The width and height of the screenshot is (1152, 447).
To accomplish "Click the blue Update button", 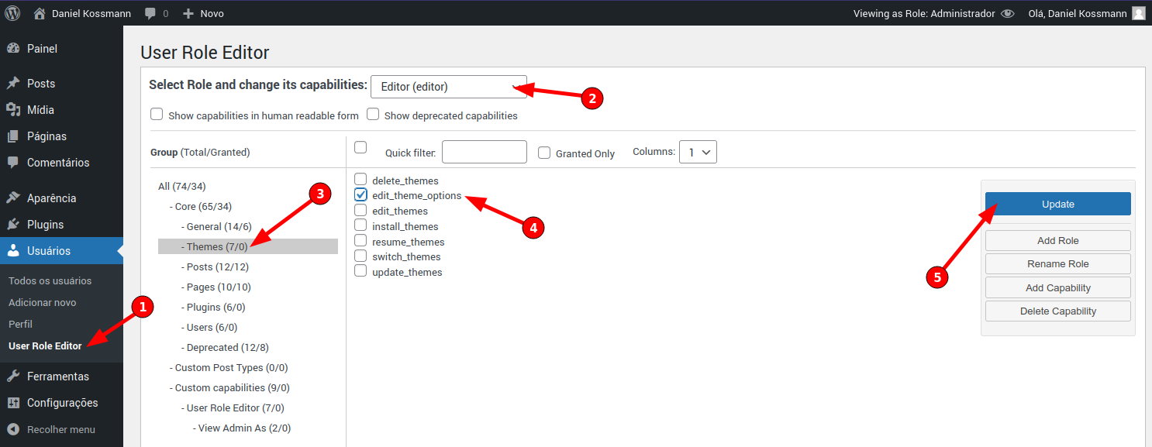I will 1058,204.
